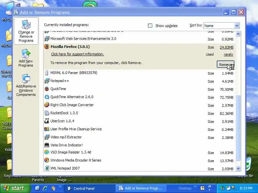Launch Internet Explorer from quick launch
The height and width of the screenshot is (193, 258).
[x=45, y=188]
